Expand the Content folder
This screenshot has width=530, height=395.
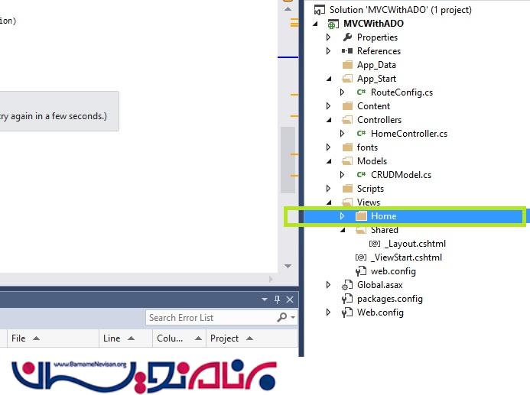tap(329, 106)
